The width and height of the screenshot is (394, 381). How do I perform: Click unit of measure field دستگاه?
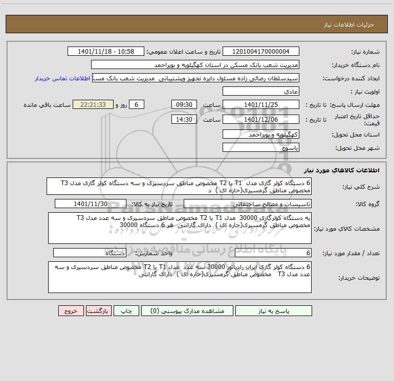[90, 253]
